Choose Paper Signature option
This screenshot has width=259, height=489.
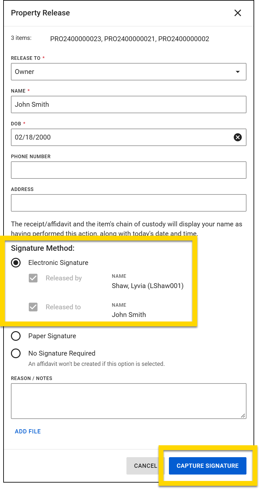point(15,336)
